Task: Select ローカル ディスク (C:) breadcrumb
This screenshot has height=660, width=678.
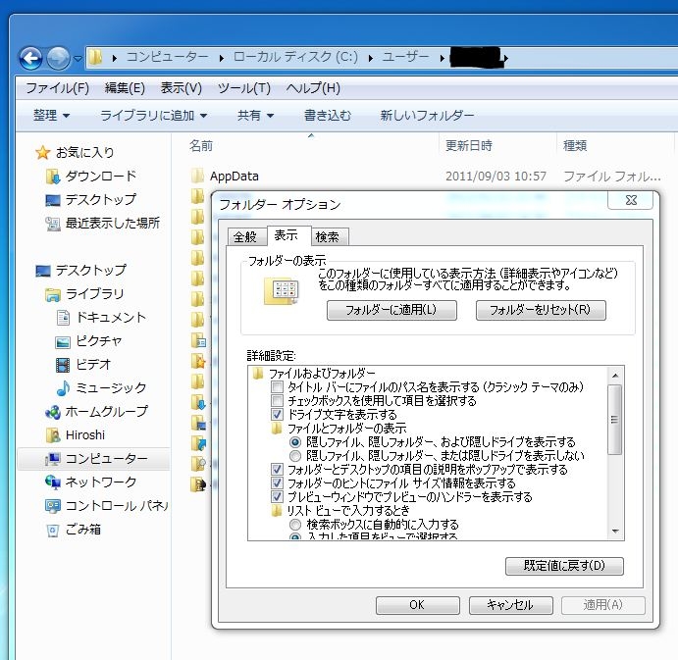Action: tap(295, 57)
